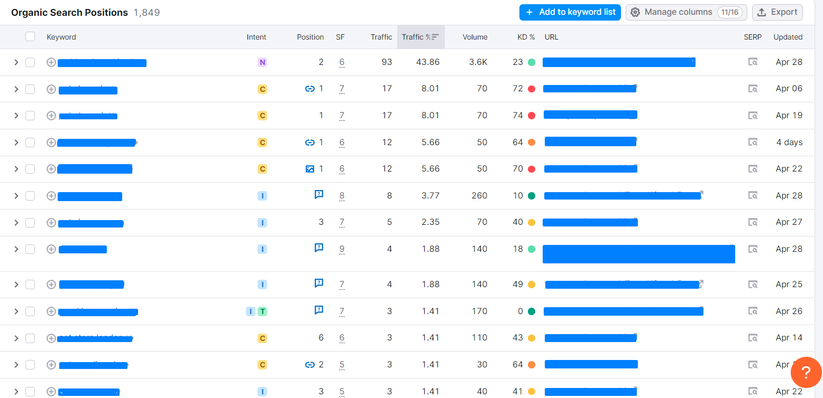This screenshot has width=823, height=398.
Task: Open SERP snapshot for KD 43 row
Action: pos(753,338)
